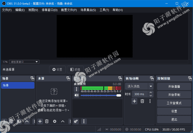The image size is (193, 133).
Task: Open transition properties three-dot menu
Action: pyautogui.click(x=150, y=101)
